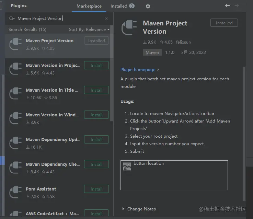Select Maven Version in Title result

(58, 95)
